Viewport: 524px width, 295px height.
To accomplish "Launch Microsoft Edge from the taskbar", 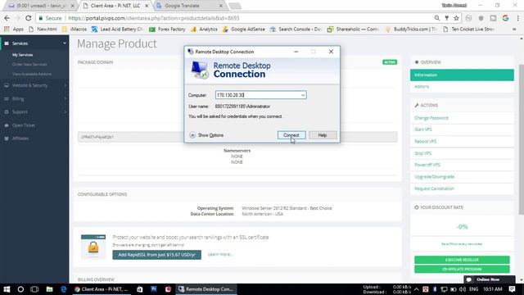I will point(64,289).
